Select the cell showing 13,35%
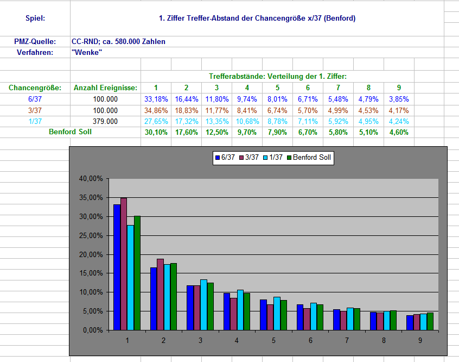This screenshot has width=459, height=362. pos(217,121)
